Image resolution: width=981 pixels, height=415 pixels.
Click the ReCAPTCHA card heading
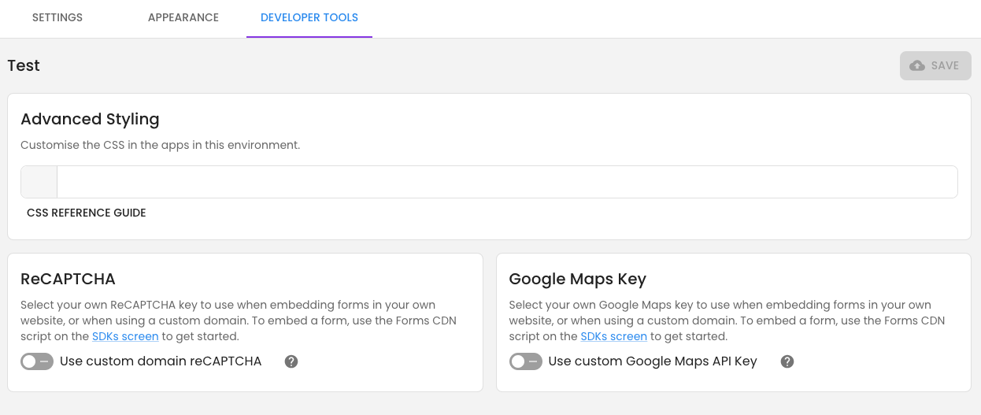pyautogui.click(x=68, y=279)
